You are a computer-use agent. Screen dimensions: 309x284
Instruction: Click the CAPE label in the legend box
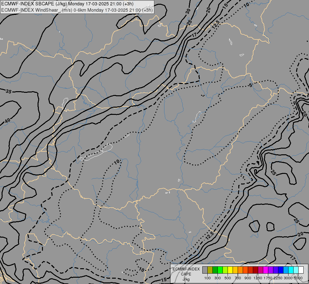pyautogui.click(x=186, y=274)
